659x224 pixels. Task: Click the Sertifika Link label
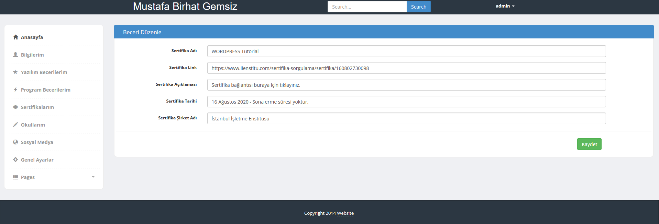click(183, 68)
